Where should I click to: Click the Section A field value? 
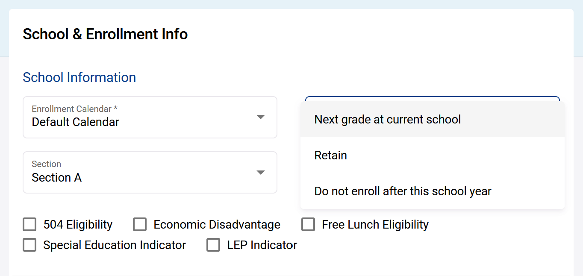tap(57, 178)
